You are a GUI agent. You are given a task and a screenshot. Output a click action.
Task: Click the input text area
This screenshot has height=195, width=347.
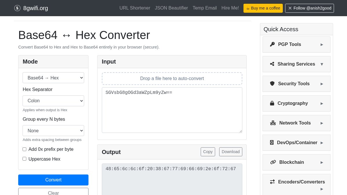[172, 110]
